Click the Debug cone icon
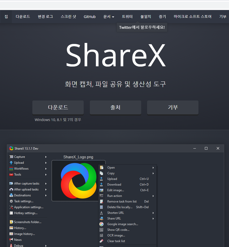 click(11, 245)
